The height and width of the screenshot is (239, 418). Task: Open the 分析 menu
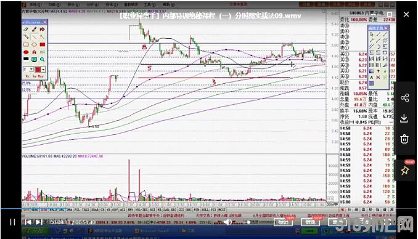point(92,5)
